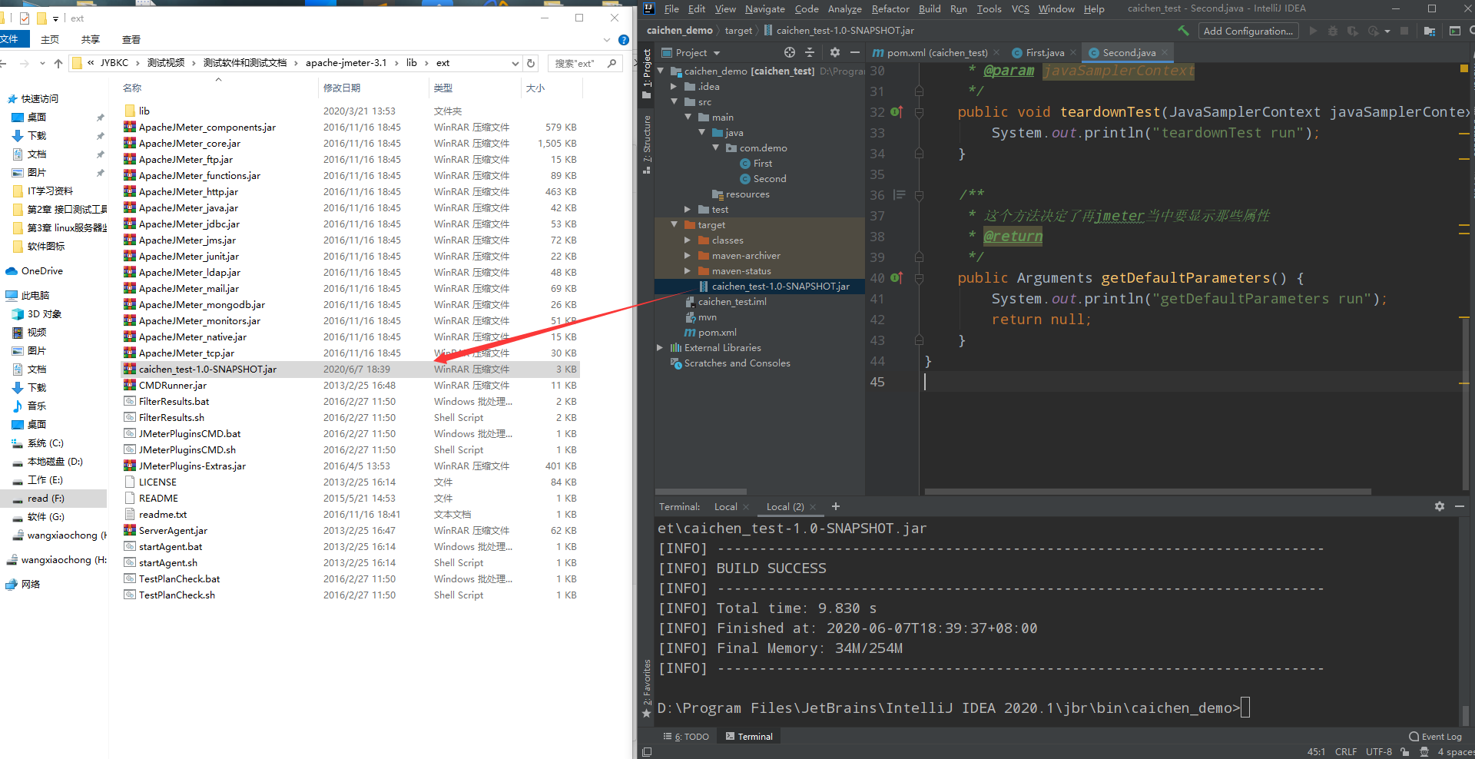
Task: Collapse the src folder in project tree
Action: (x=674, y=102)
